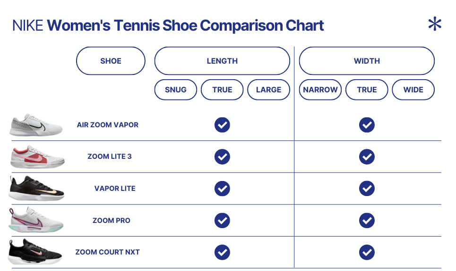The image size is (456, 271).
Task: Click the Vapor Lite length checkmark
Action: (x=222, y=189)
